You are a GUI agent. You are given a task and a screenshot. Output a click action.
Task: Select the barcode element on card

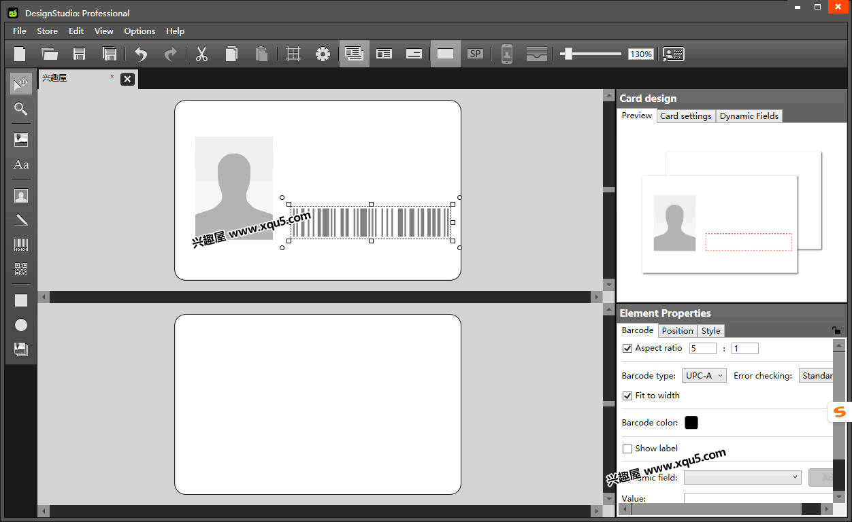point(371,222)
